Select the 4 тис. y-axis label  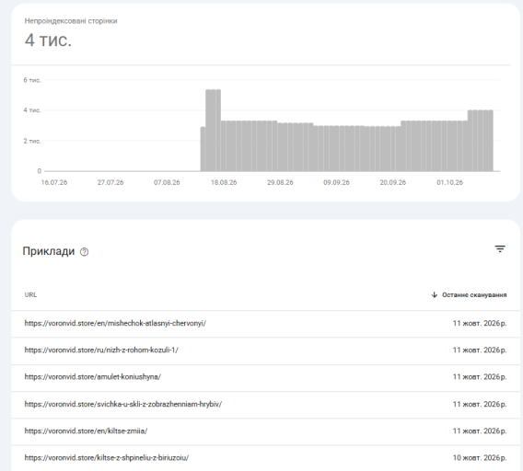tap(32, 110)
